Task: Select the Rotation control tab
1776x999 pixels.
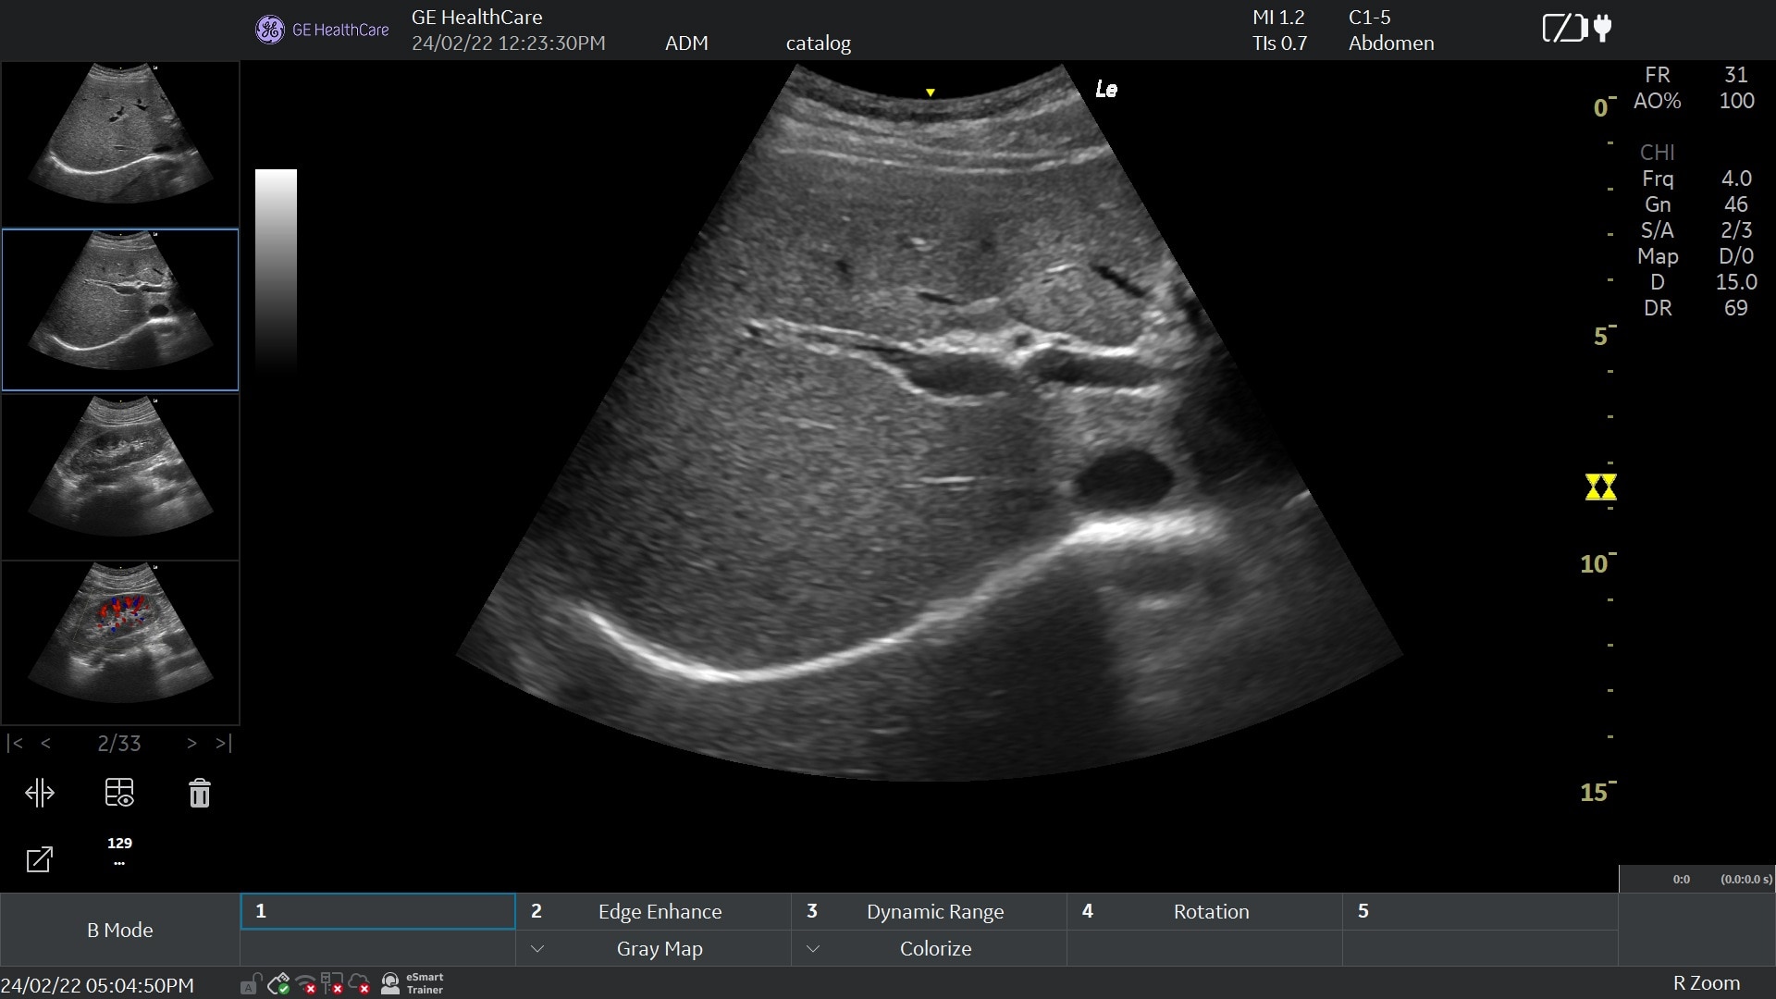Action: tap(1204, 911)
